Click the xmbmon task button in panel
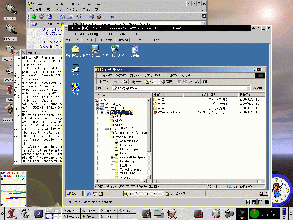The height and width of the screenshot is (220, 293). click(x=90, y=211)
